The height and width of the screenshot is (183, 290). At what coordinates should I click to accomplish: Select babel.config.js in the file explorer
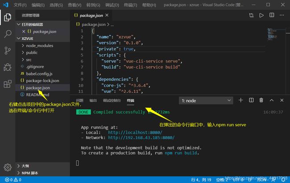point(39,73)
